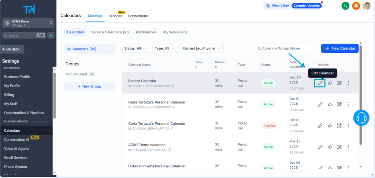The width and height of the screenshot is (375, 178).
Task: Open the ACME Demo account switcher
Action: (29, 23)
